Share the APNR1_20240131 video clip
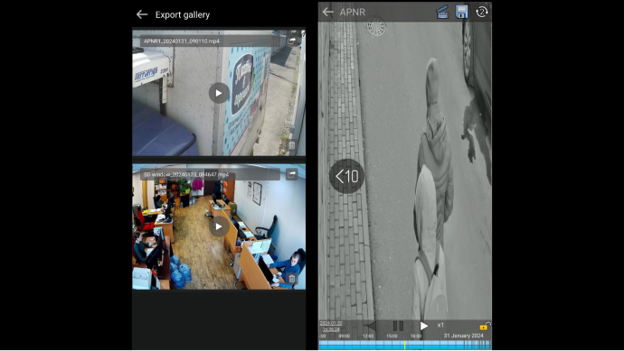 pyautogui.click(x=292, y=41)
